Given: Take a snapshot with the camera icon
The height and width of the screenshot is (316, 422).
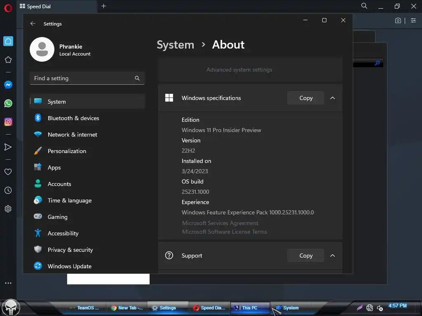Looking at the screenshot, I should point(398,21).
